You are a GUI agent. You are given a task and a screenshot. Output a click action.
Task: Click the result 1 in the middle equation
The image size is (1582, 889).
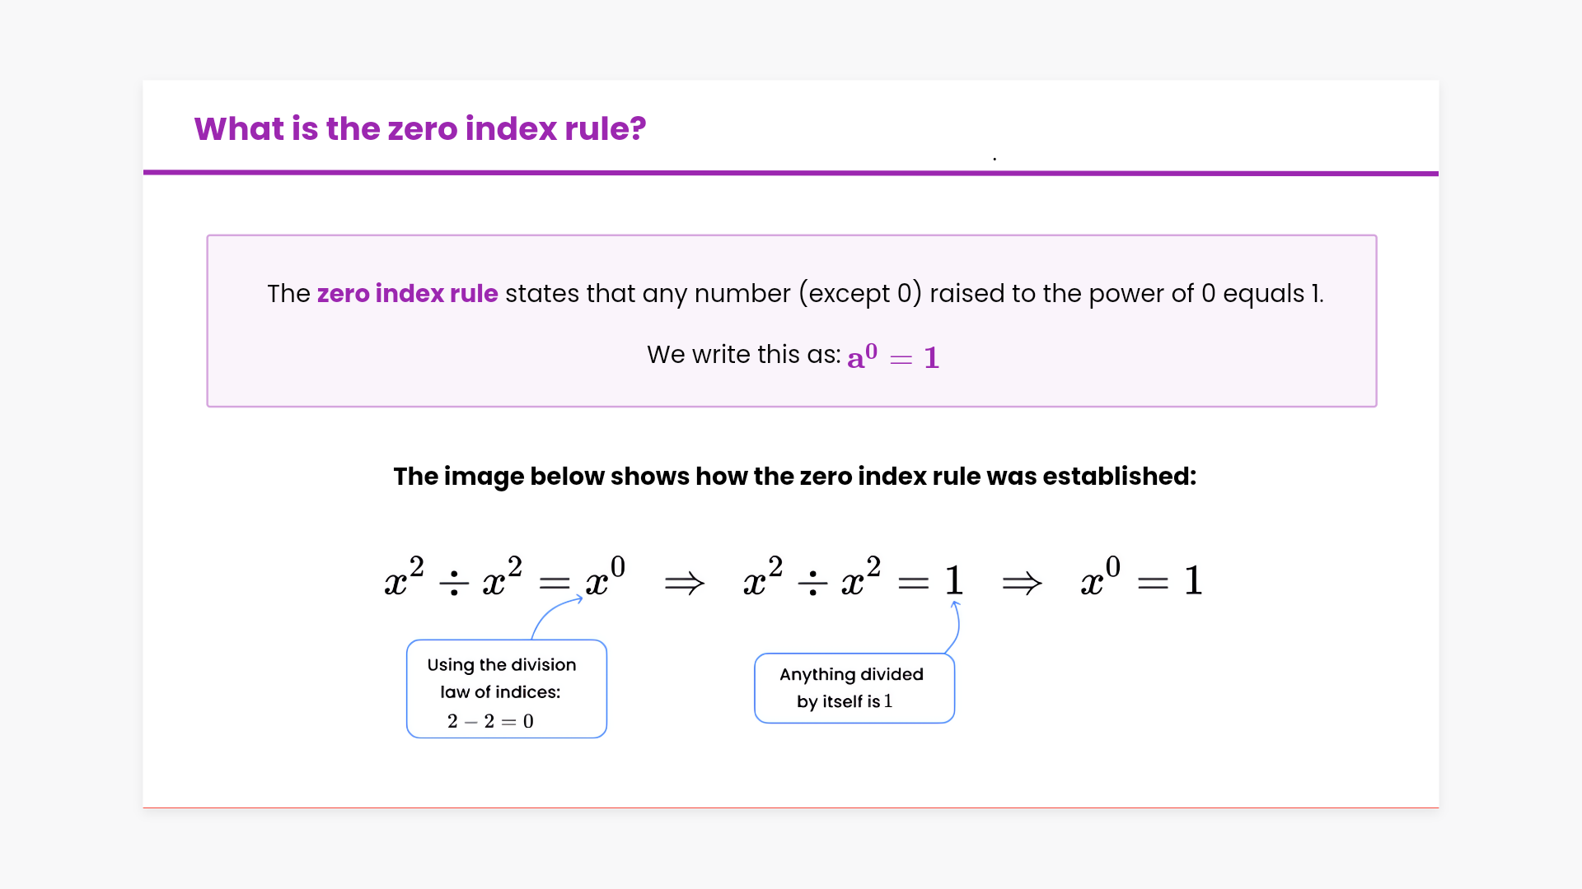953,581
